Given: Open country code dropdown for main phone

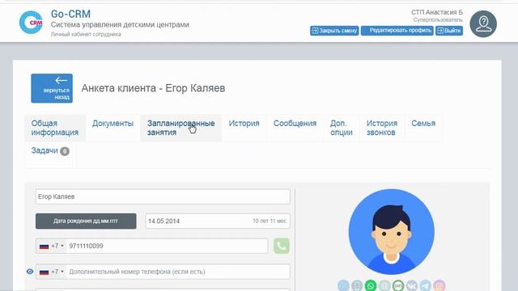Looking at the screenshot, I should pos(52,246).
